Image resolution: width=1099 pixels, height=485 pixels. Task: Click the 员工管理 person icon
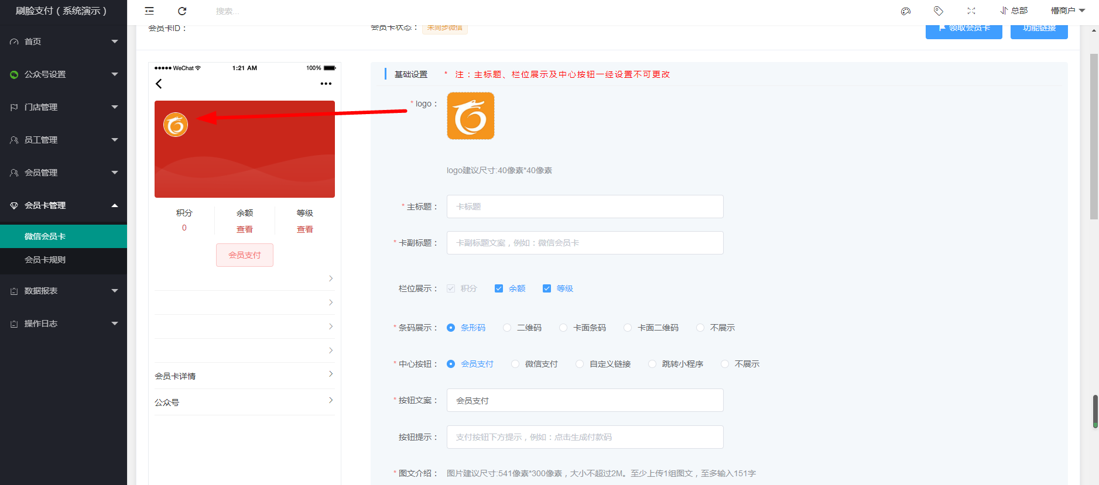click(x=14, y=140)
